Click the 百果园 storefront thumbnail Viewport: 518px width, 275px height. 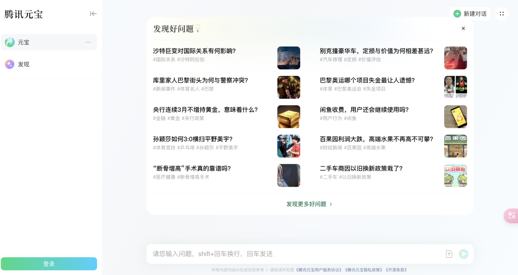pyautogui.click(x=456, y=146)
